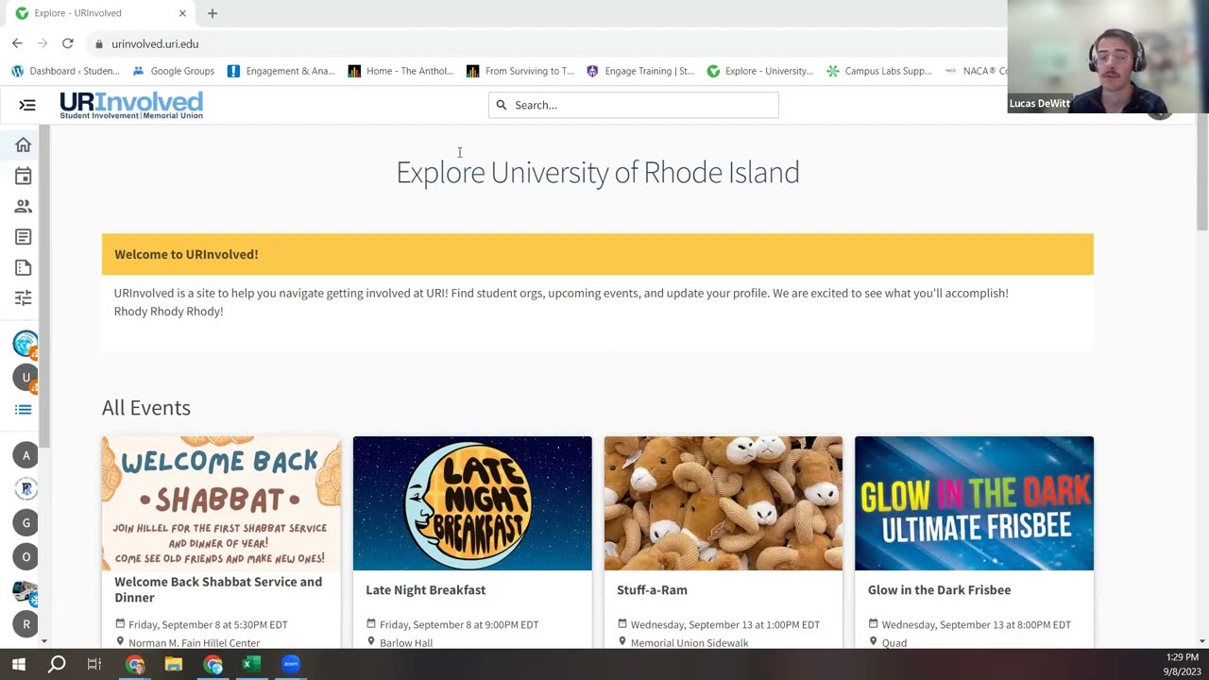This screenshot has width=1209, height=680.
Task: Open Zoom from the taskbar
Action: (x=290, y=664)
